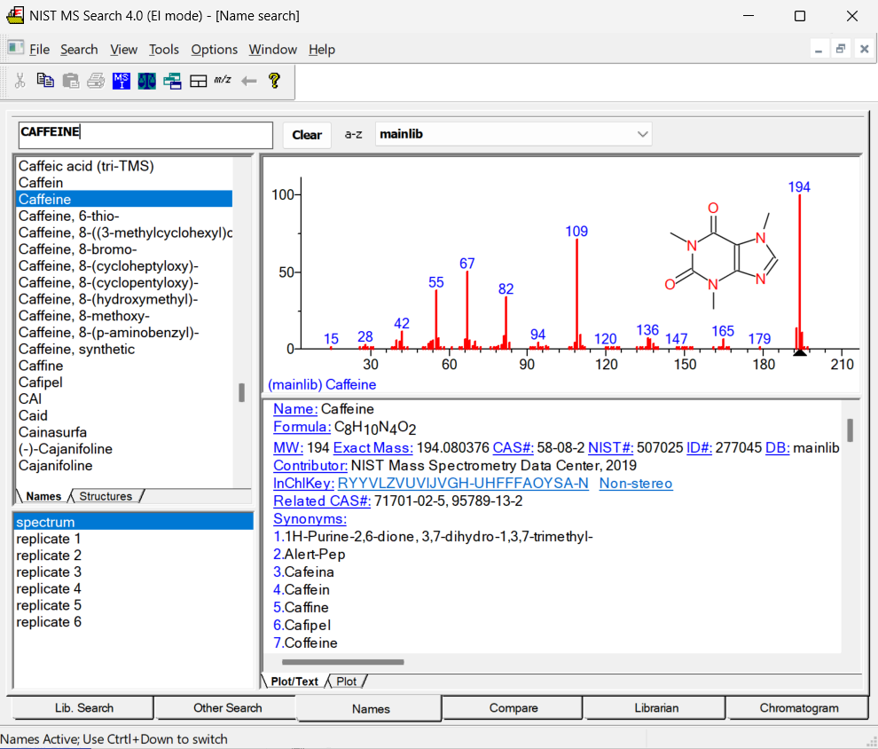Open the Options menu
This screenshot has width=878, height=749.
[214, 50]
